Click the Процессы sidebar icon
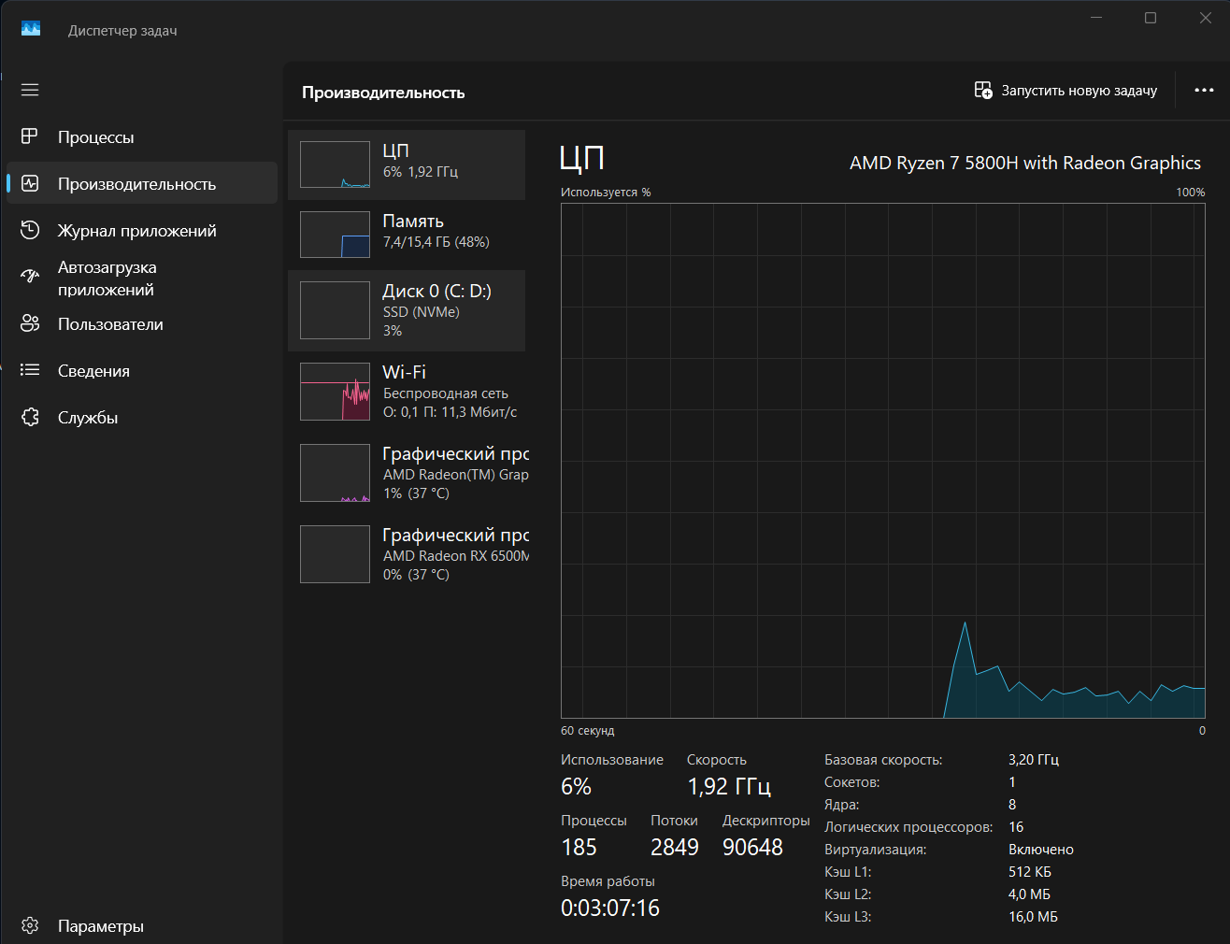The width and height of the screenshot is (1230, 944). pos(30,136)
